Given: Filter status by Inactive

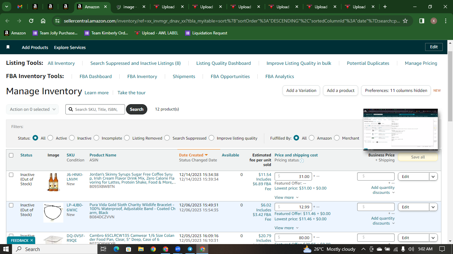Looking at the screenshot, I should (72, 138).
